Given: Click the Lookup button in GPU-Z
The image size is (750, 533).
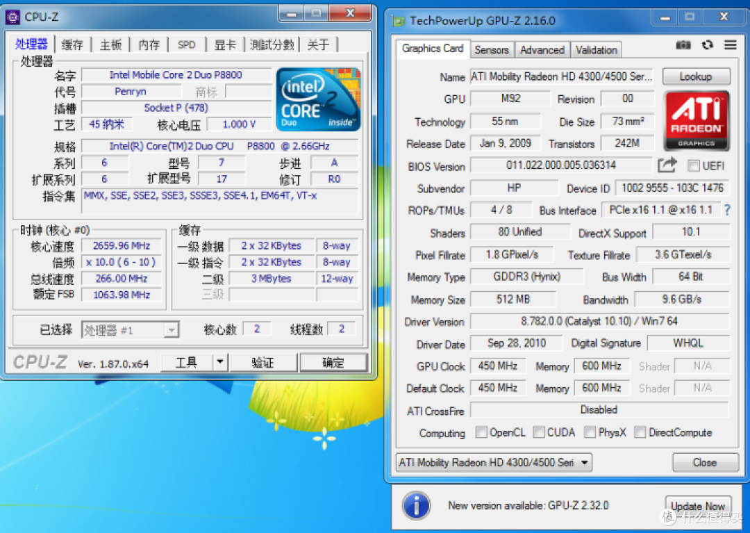Looking at the screenshot, I should 696,76.
